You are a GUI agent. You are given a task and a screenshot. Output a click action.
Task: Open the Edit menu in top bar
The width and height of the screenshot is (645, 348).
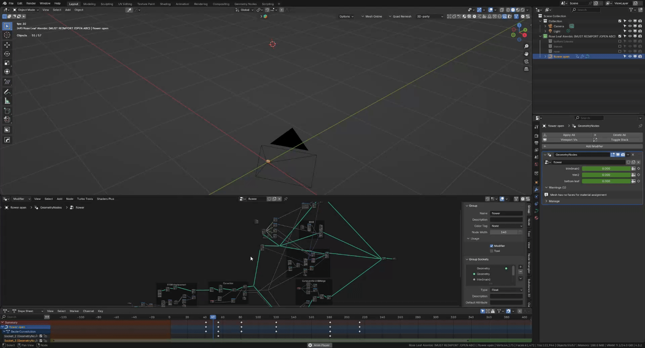(20, 3)
